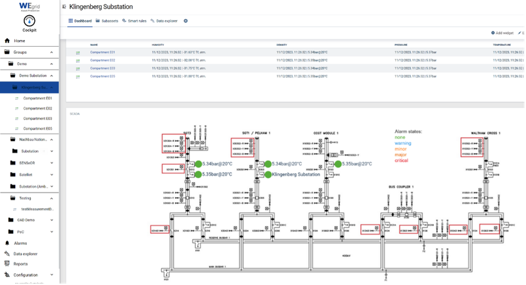Click the Groups folder icon
The image size is (526, 285).
(7, 52)
